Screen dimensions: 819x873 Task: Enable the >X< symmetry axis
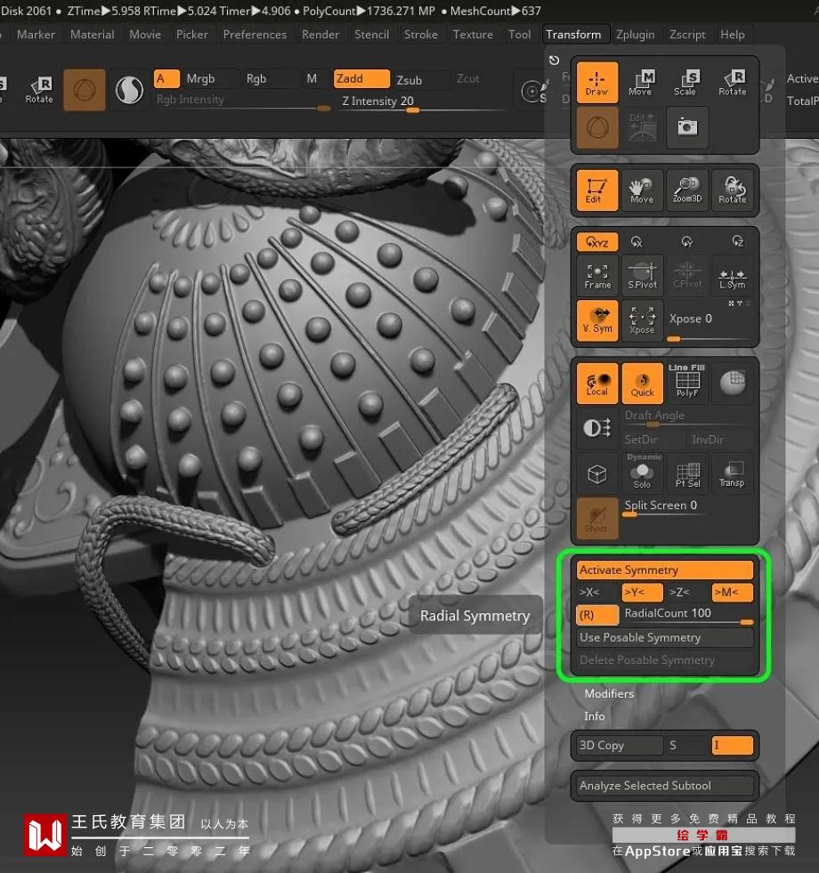pyautogui.click(x=596, y=593)
